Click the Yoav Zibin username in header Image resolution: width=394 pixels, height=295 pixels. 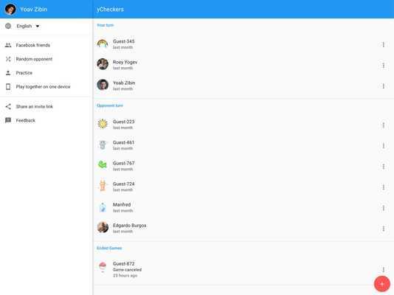point(34,10)
